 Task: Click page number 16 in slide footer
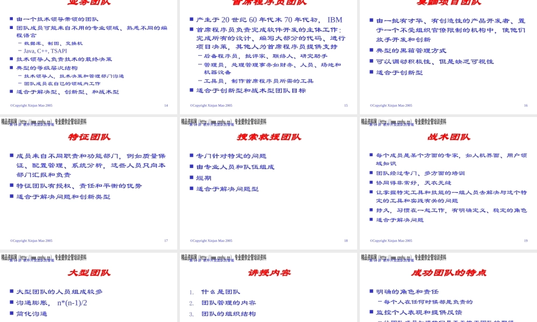coord(526,105)
